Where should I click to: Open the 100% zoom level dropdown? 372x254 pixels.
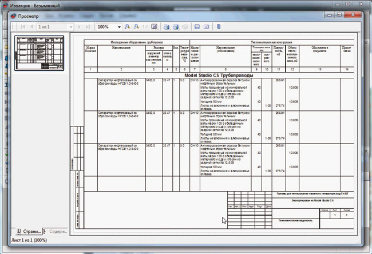point(119,27)
